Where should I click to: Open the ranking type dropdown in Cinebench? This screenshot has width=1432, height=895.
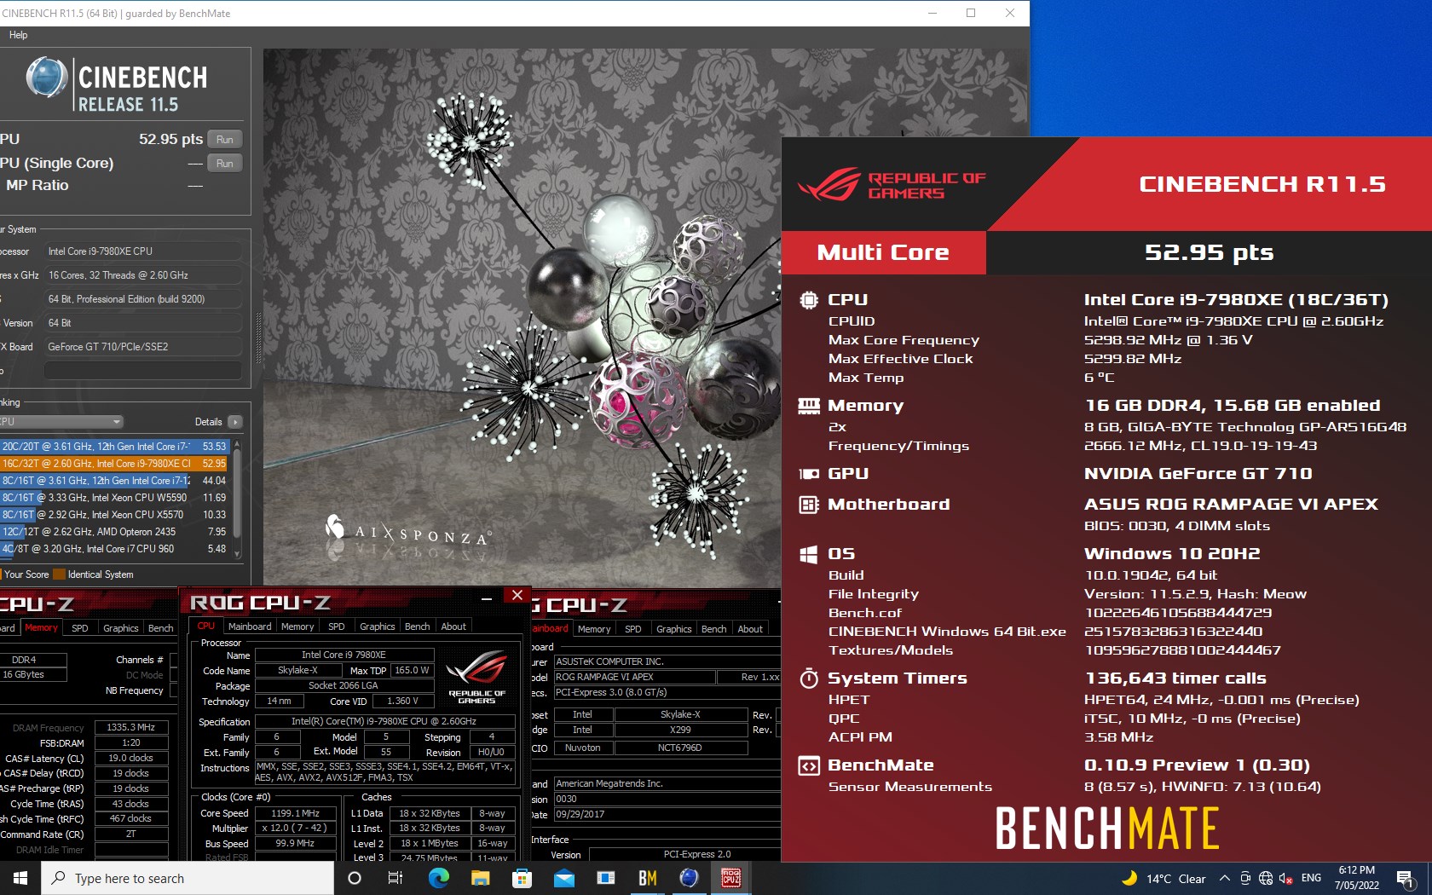pos(61,422)
